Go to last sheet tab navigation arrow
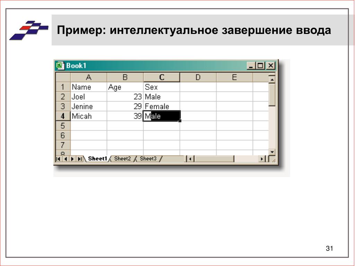 (79, 159)
